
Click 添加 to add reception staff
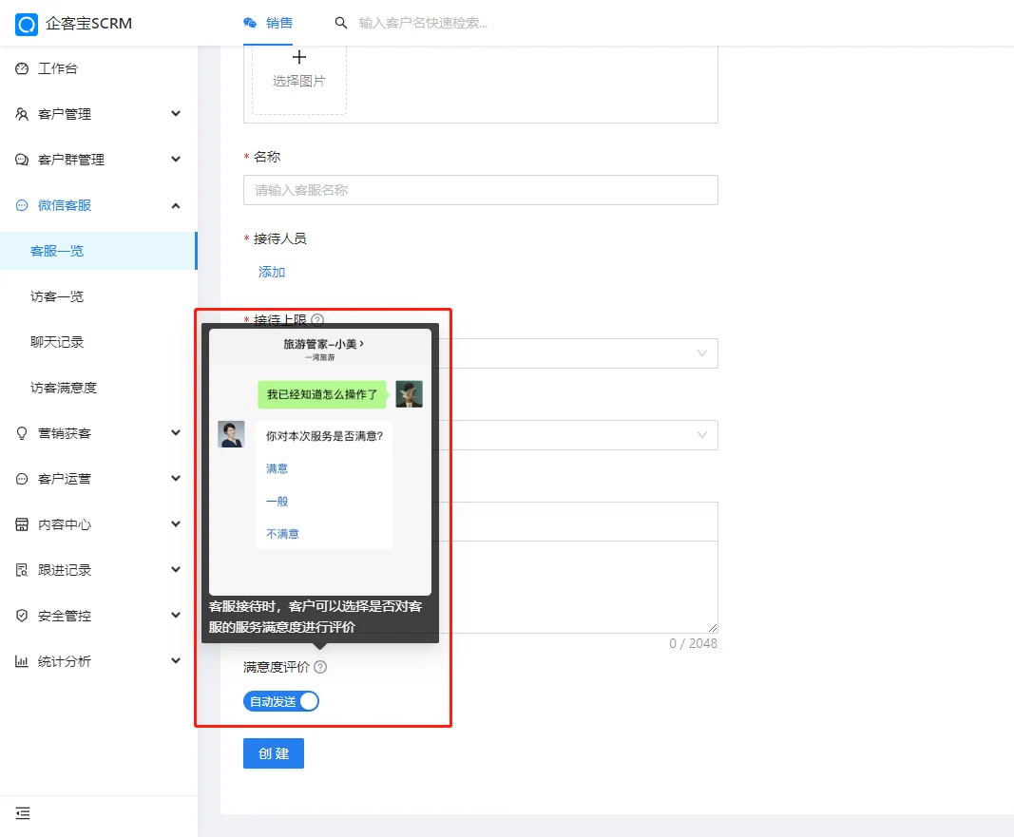point(272,272)
